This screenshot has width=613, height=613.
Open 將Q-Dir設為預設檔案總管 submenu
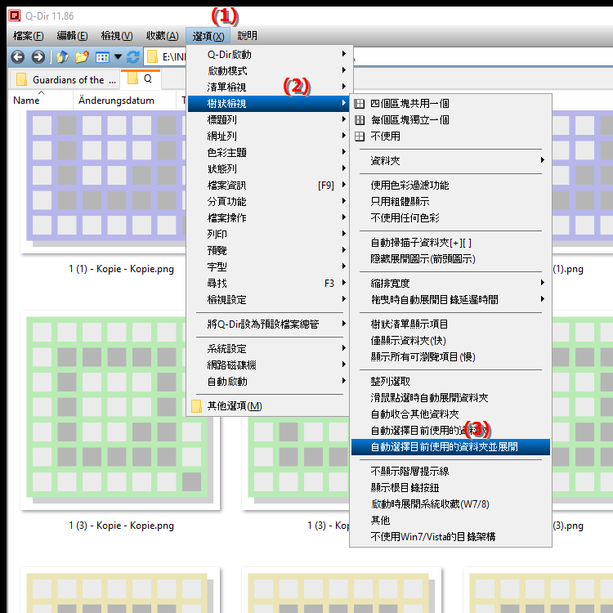click(270, 324)
